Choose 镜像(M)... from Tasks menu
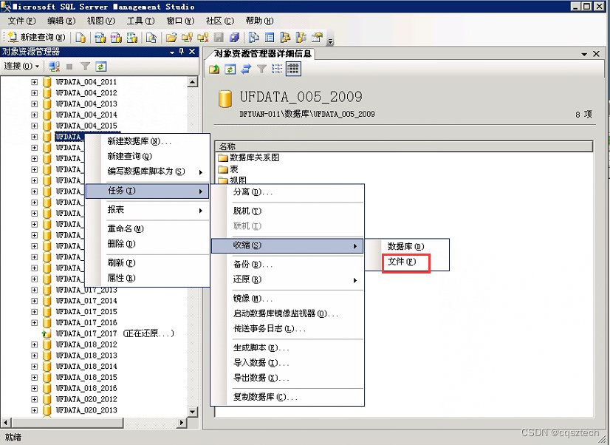Screen dimensions: 610x445 coord(287,299)
